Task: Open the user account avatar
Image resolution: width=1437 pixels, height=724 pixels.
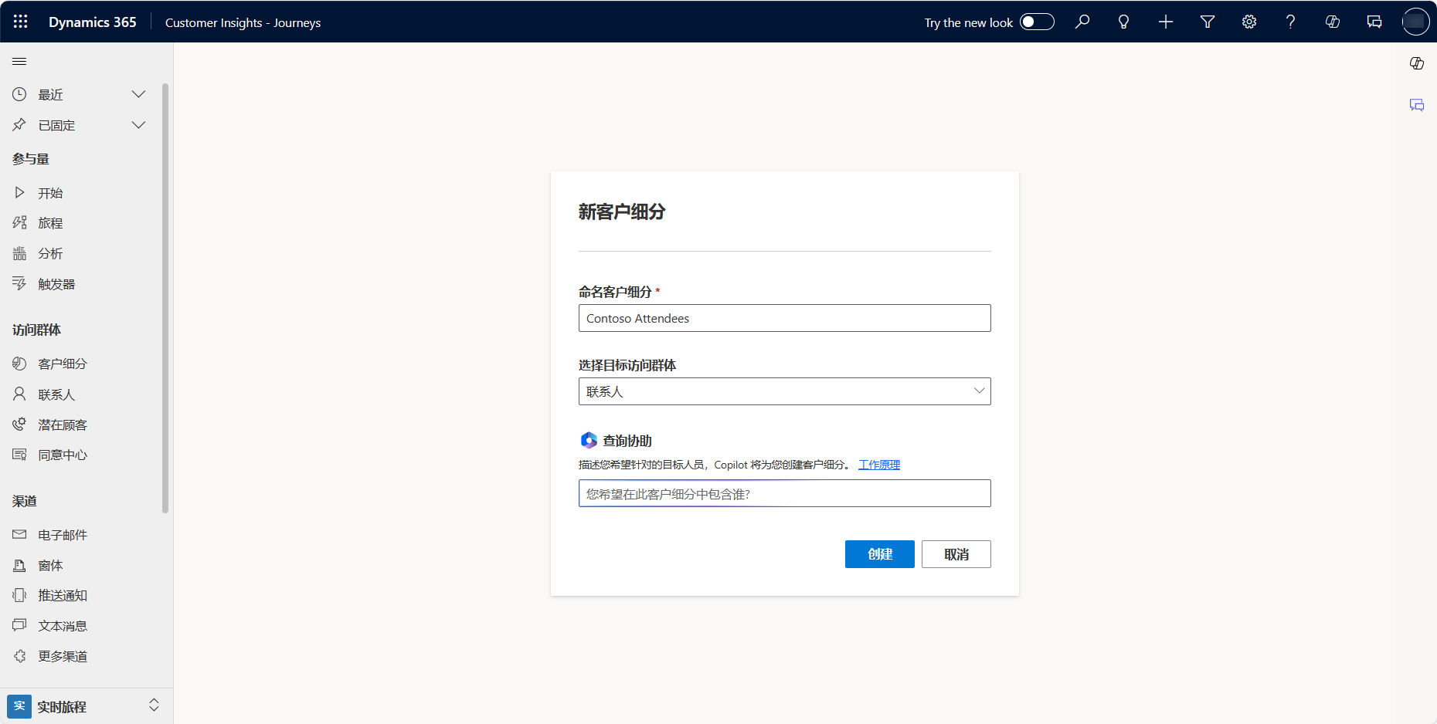Action: tap(1415, 22)
